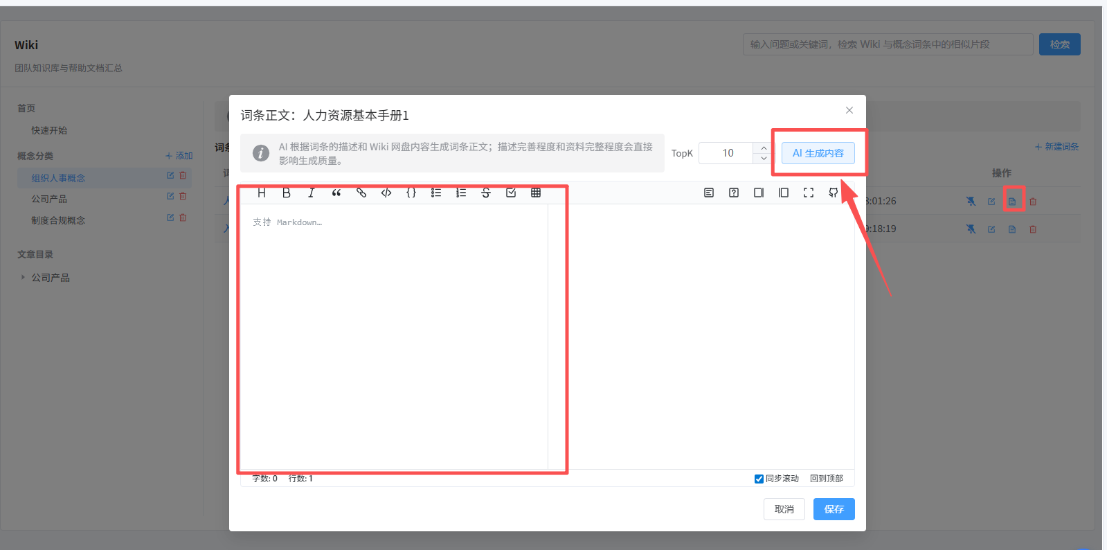Open entry body document icon in 3:01:26 row

pyautogui.click(x=1012, y=202)
